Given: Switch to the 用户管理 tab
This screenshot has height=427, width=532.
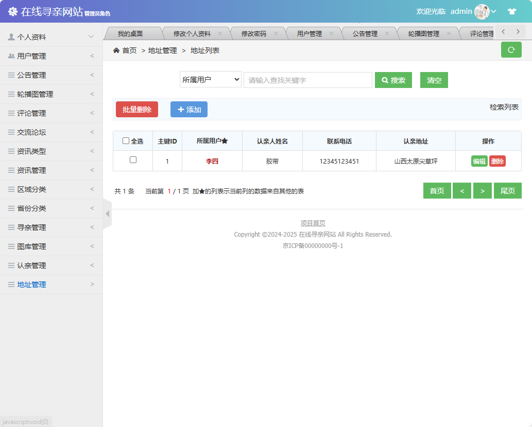Looking at the screenshot, I should click(x=310, y=32).
